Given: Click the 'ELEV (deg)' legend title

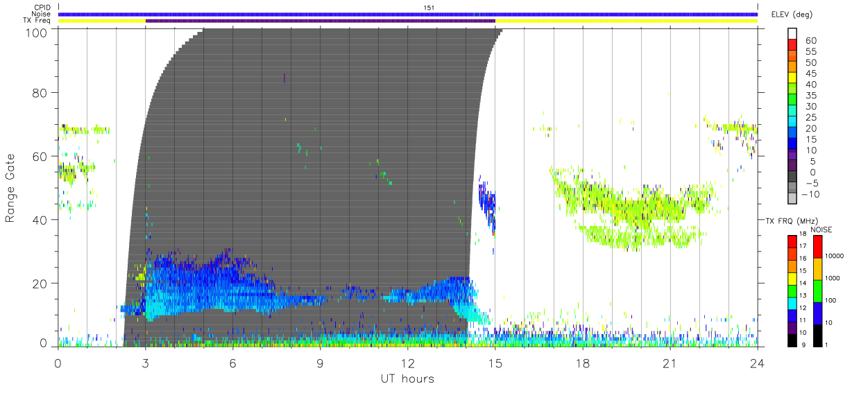Looking at the screenshot, I should coord(791,14).
